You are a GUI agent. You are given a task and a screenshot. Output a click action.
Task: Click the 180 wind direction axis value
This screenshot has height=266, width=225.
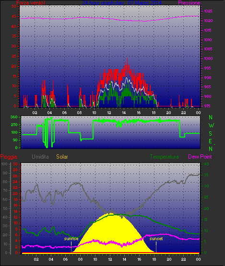click(x=14, y=132)
